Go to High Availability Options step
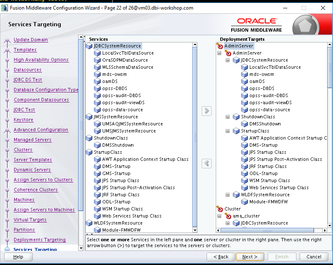Screen dimensions: 333x265 click(41, 60)
